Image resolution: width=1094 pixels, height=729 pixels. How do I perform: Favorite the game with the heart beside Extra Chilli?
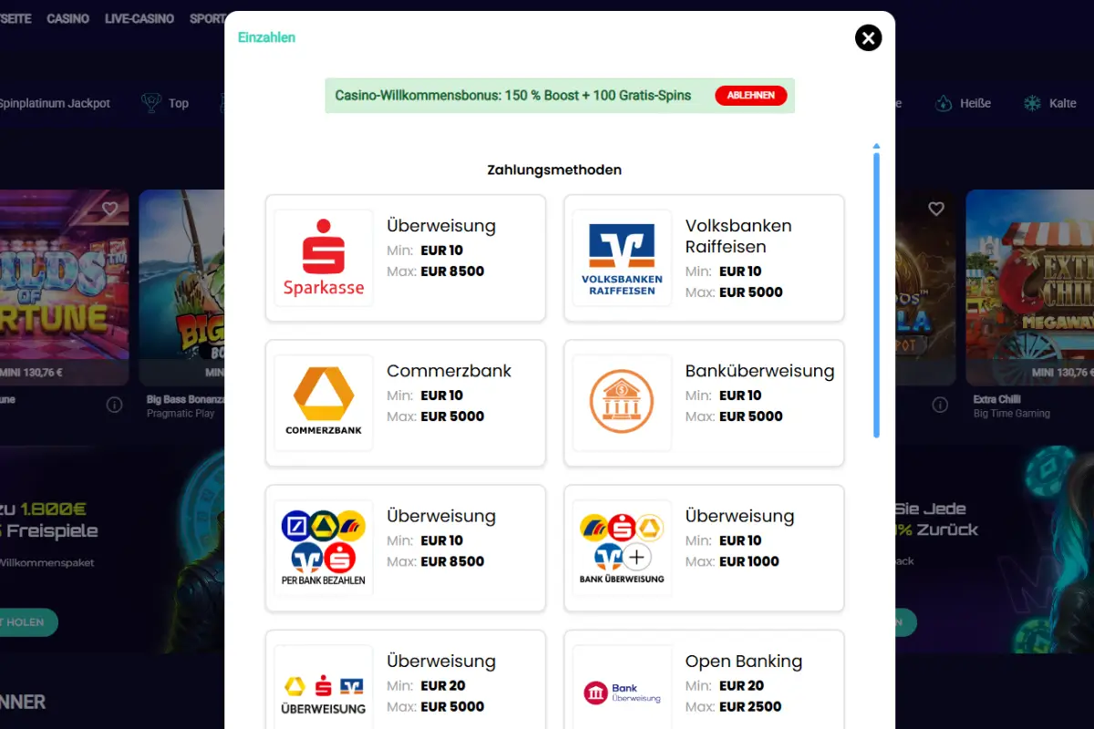(935, 209)
